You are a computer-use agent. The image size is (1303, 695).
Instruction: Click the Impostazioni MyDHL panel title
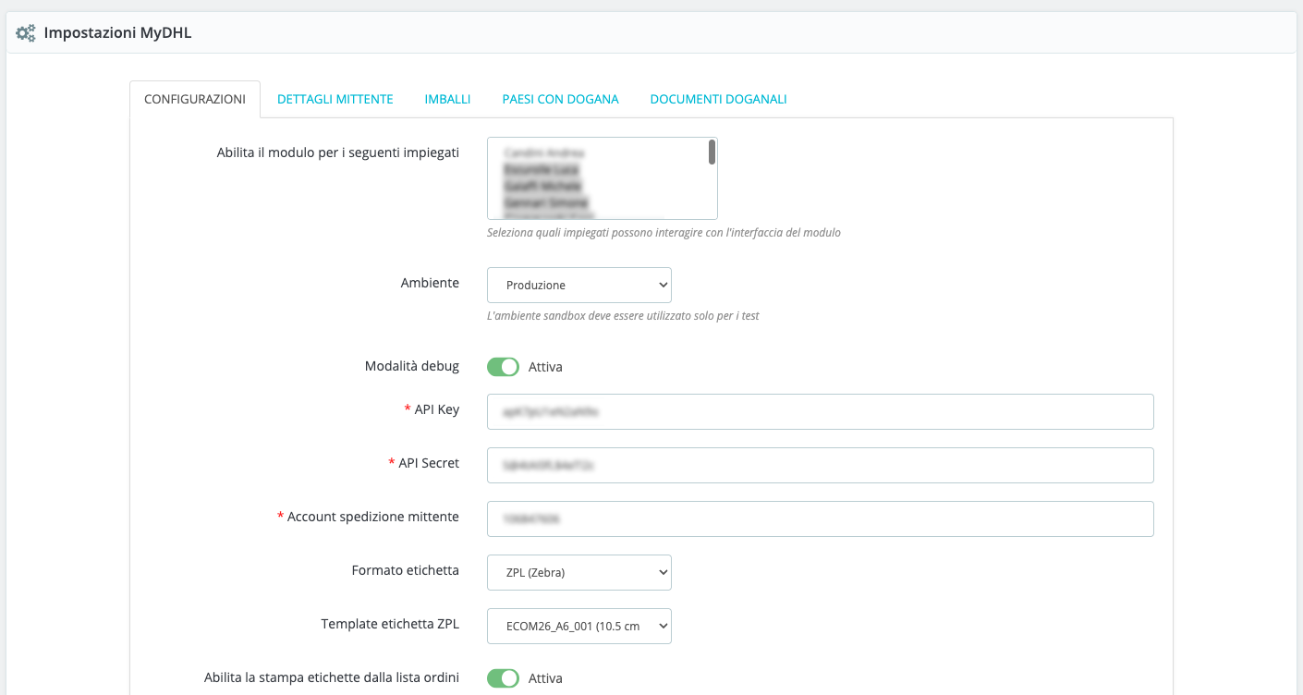pos(117,33)
